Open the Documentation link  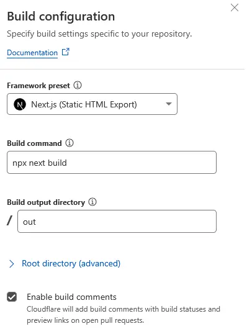click(32, 53)
